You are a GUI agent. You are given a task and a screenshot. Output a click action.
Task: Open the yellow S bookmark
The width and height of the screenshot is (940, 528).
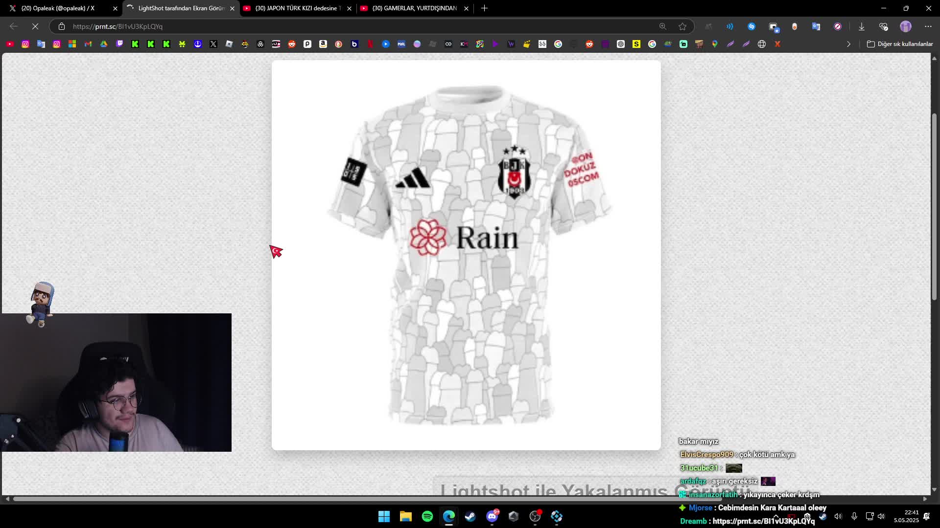tap(636, 44)
